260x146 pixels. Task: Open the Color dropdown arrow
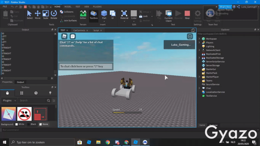point(134,21)
